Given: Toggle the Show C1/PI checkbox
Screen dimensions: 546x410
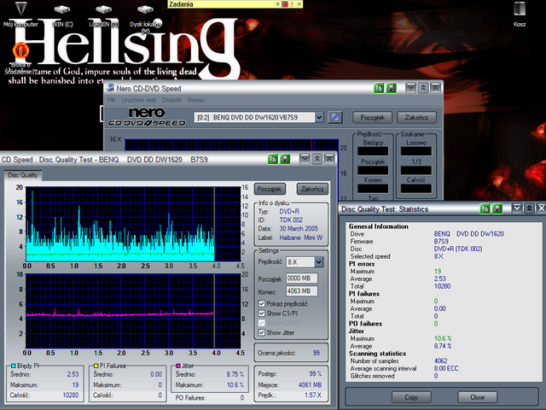Looking at the screenshot, I should (262, 313).
